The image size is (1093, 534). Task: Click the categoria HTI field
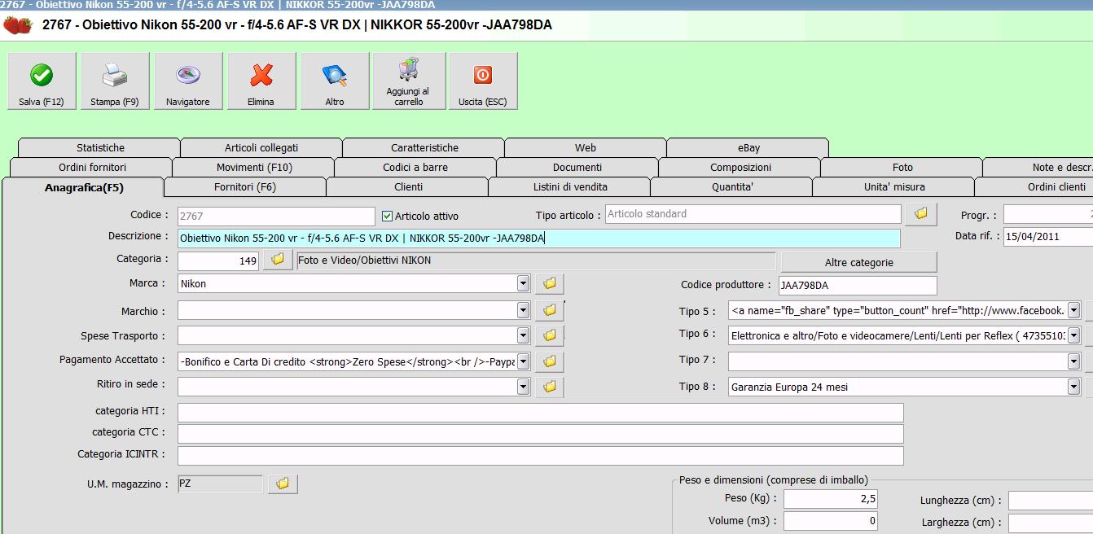[541, 413]
